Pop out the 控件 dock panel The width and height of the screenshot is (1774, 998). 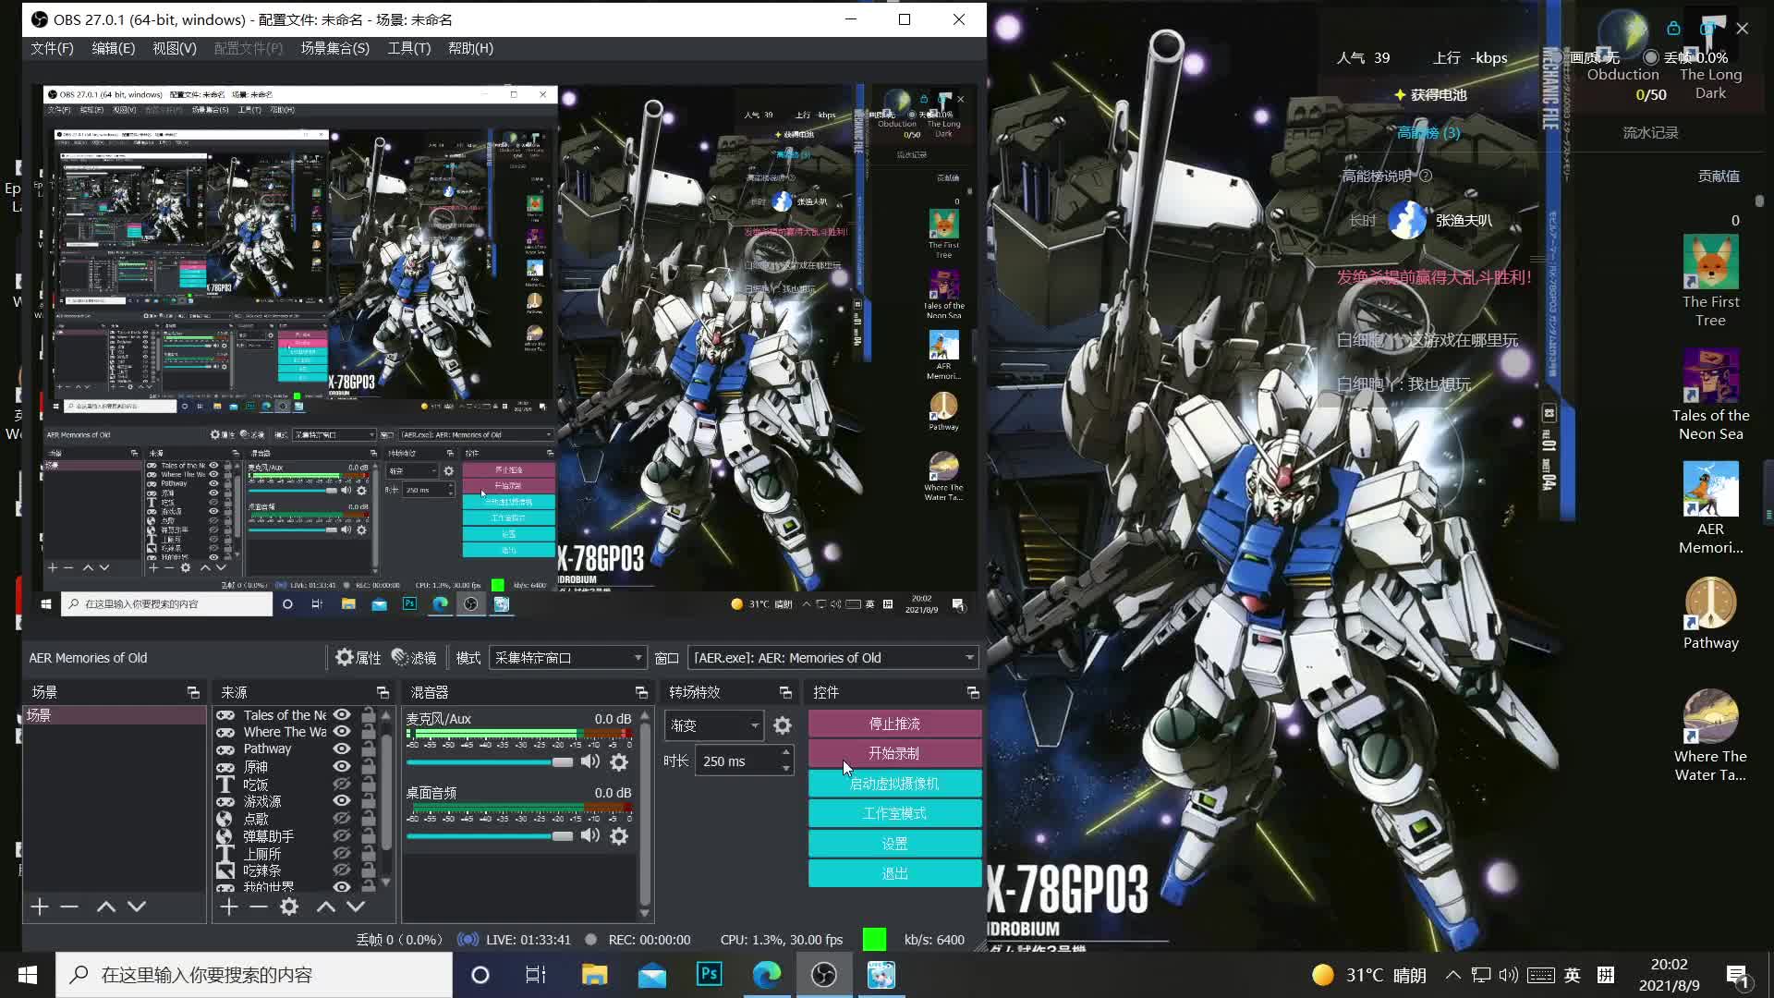[x=973, y=692]
